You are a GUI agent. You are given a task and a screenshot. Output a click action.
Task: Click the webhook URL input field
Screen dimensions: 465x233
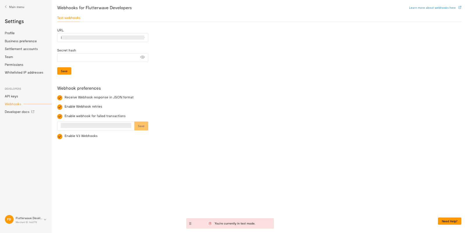103,37
